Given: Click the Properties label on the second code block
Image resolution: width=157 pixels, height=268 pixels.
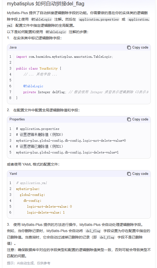Looking at the screenshot, I should [x=17, y=119].
